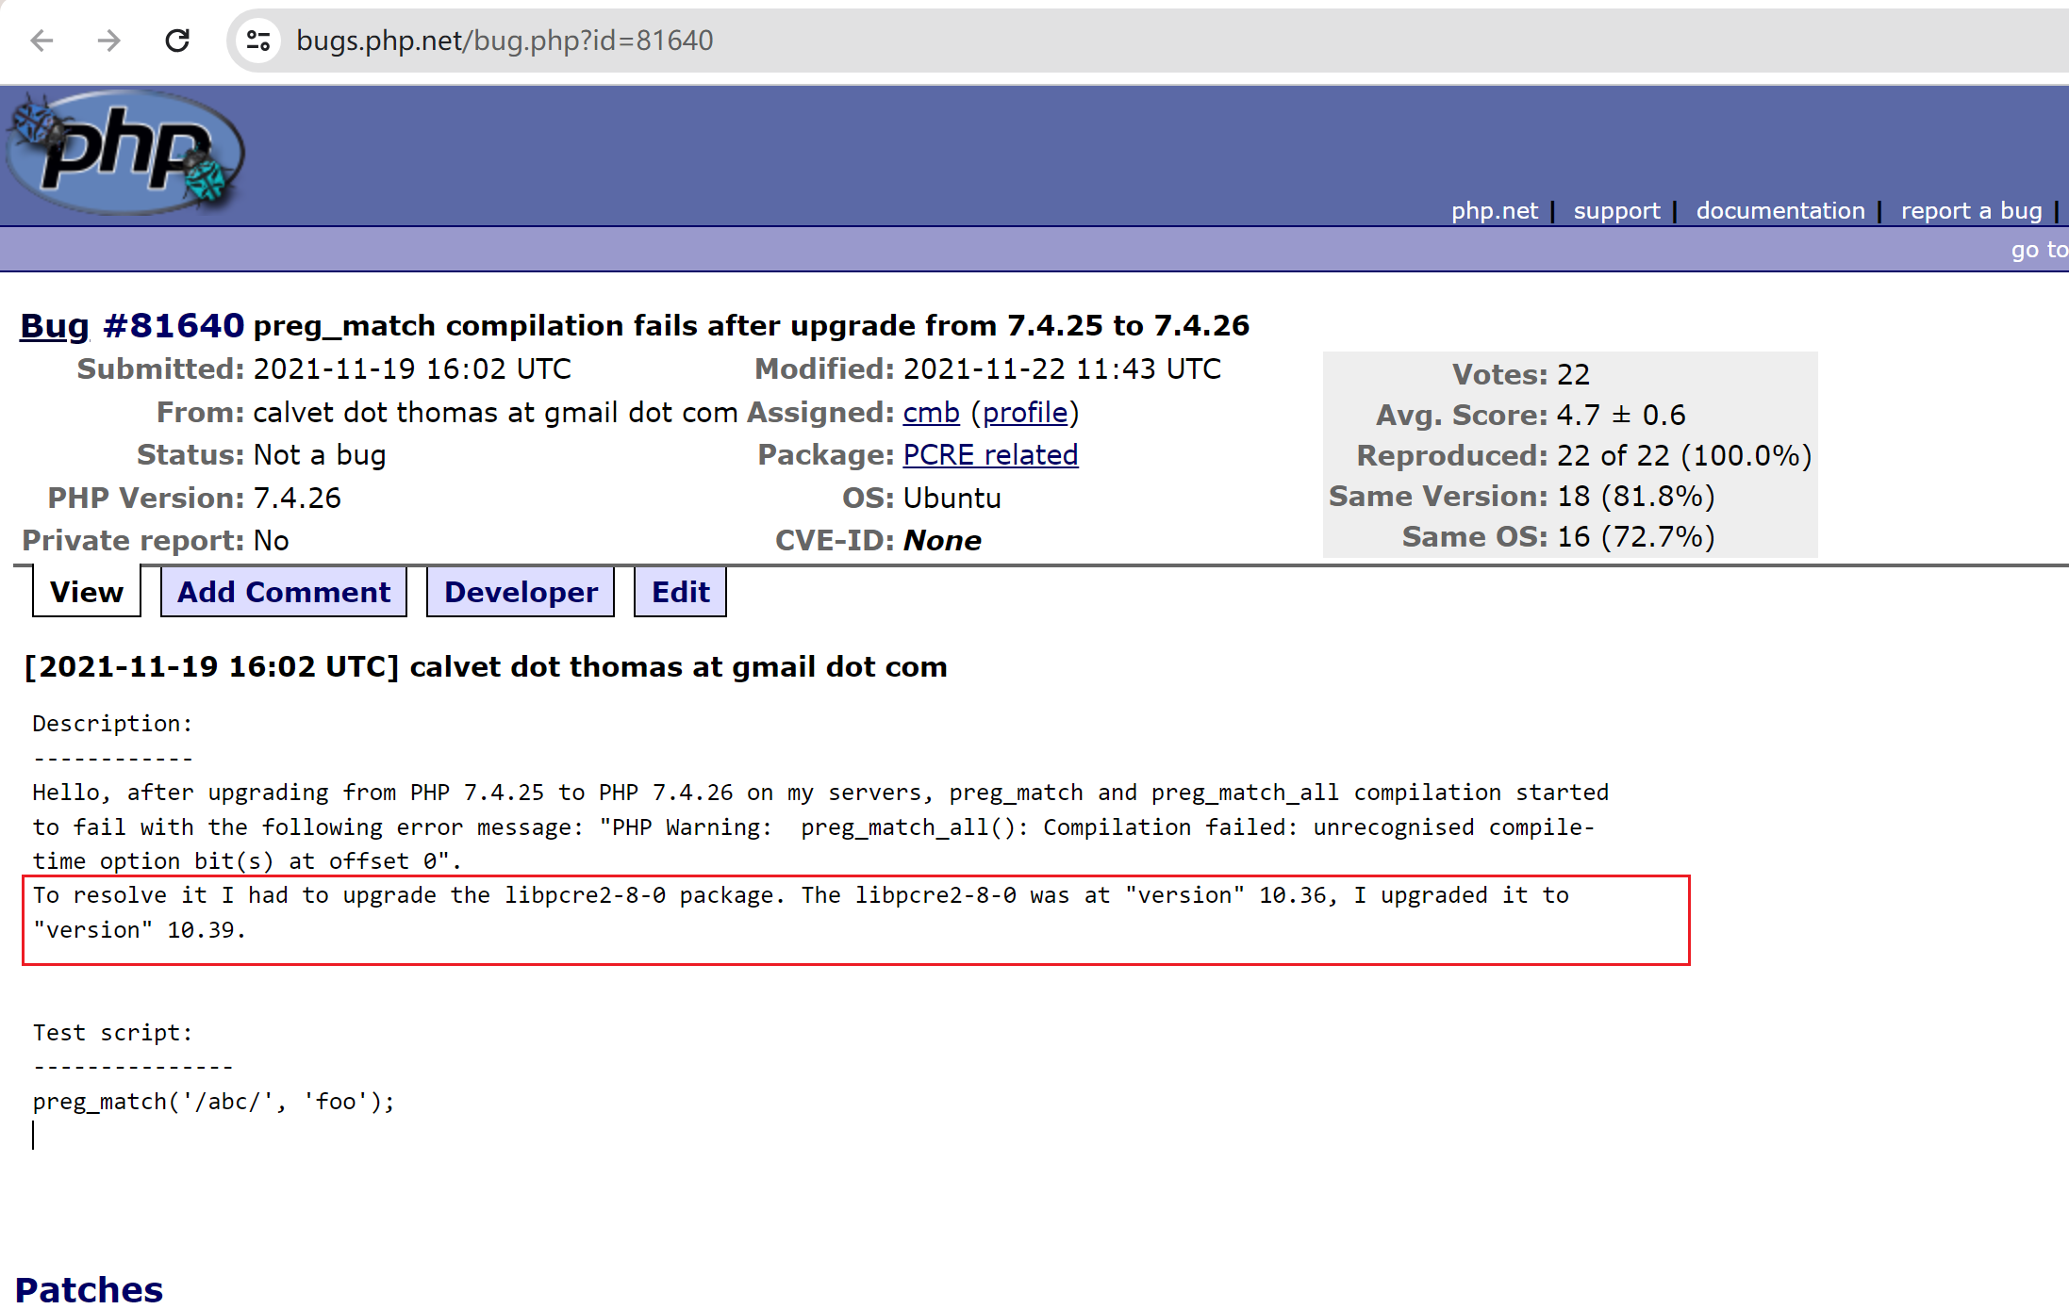2069x1309 pixels.
Task: Select the View tab
Action: pyautogui.click(x=87, y=592)
